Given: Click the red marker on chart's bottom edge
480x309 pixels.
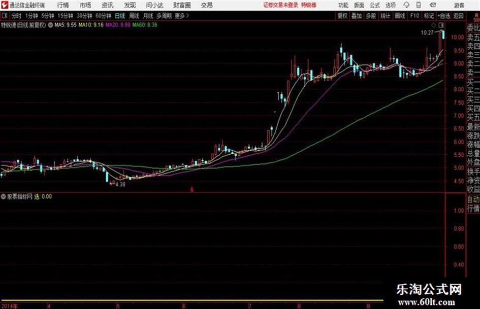Looking at the screenshot, I should click(192, 190).
